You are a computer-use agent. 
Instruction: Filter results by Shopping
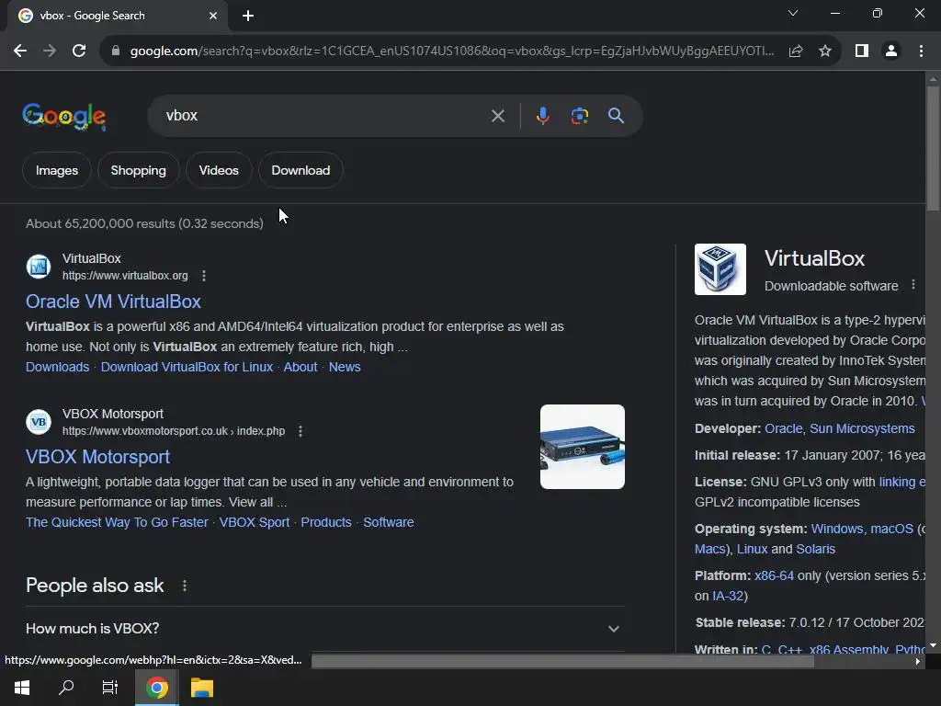(x=138, y=170)
